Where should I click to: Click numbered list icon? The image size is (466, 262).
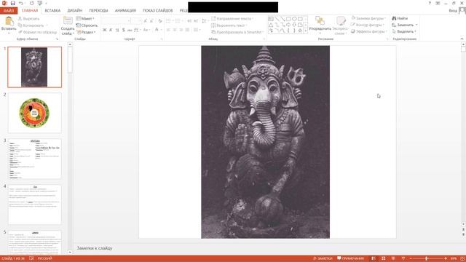click(178, 21)
